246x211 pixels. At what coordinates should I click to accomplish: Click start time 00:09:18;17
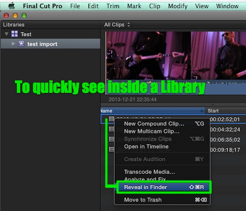pyautogui.click(x=225, y=150)
